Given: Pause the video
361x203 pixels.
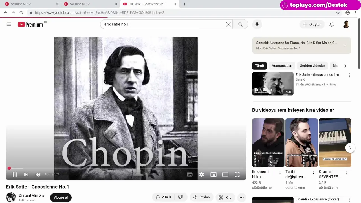Looking at the screenshot, I should [15, 175].
